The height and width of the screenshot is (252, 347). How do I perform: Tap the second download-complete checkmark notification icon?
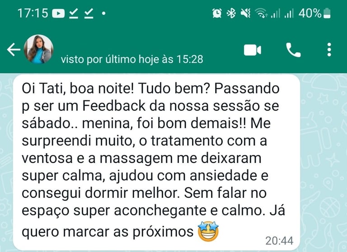click(89, 14)
